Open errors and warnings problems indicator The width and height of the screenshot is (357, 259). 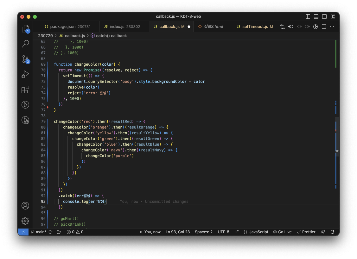pos(75,232)
